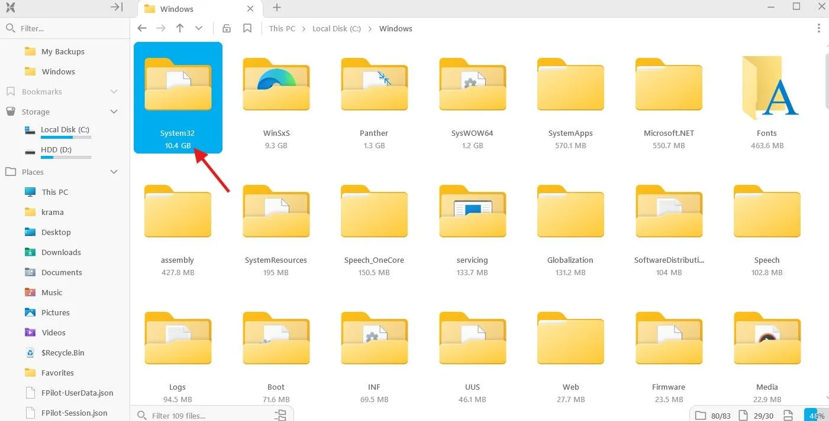Image resolution: width=829 pixels, height=421 pixels.
Task: Open the three-dot options menu
Action: pyautogui.click(x=819, y=28)
